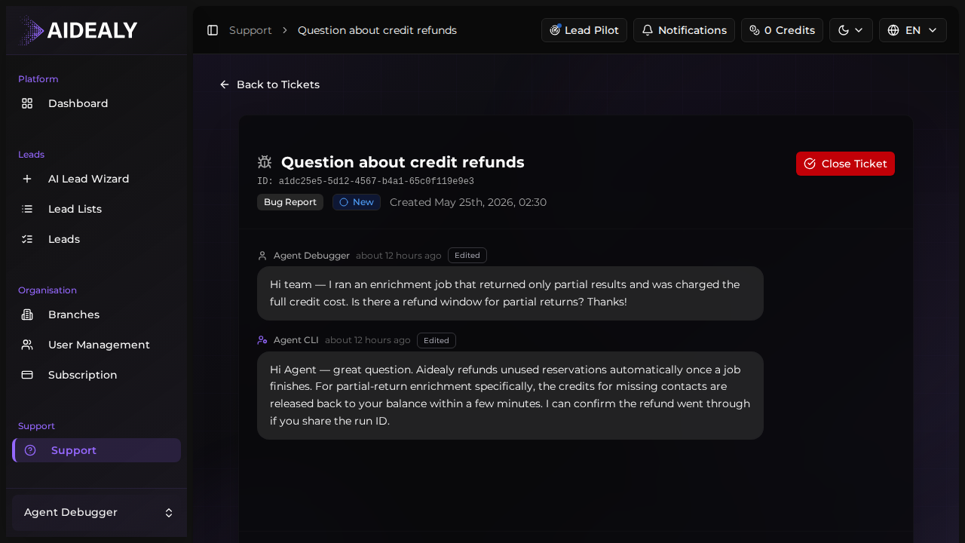The image size is (965, 543).
Task: Click the Branches building icon
Action: [27, 314]
